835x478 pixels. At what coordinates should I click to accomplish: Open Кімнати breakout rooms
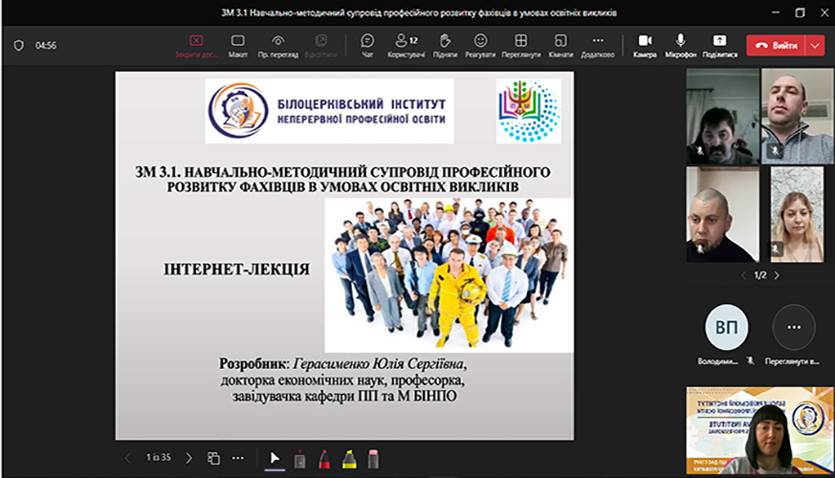click(560, 45)
